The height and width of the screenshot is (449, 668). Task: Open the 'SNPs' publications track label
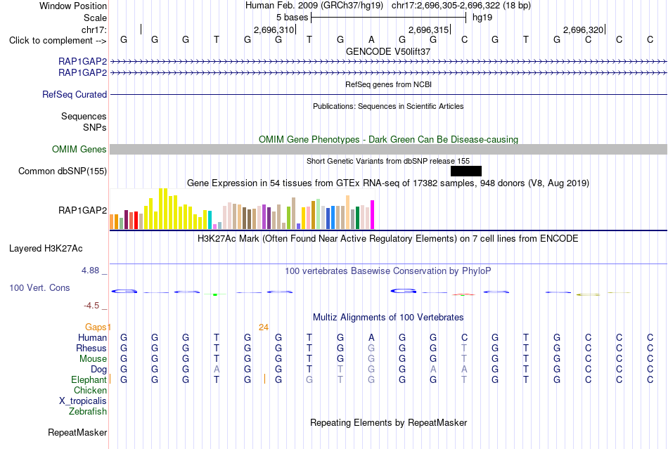click(x=95, y=127)
